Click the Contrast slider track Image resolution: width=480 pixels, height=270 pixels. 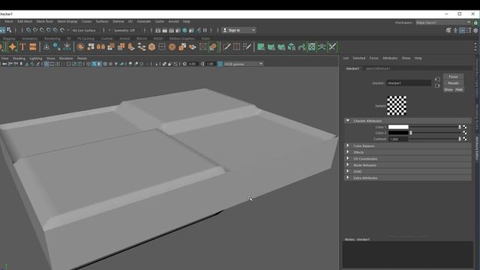coord(435,139)
